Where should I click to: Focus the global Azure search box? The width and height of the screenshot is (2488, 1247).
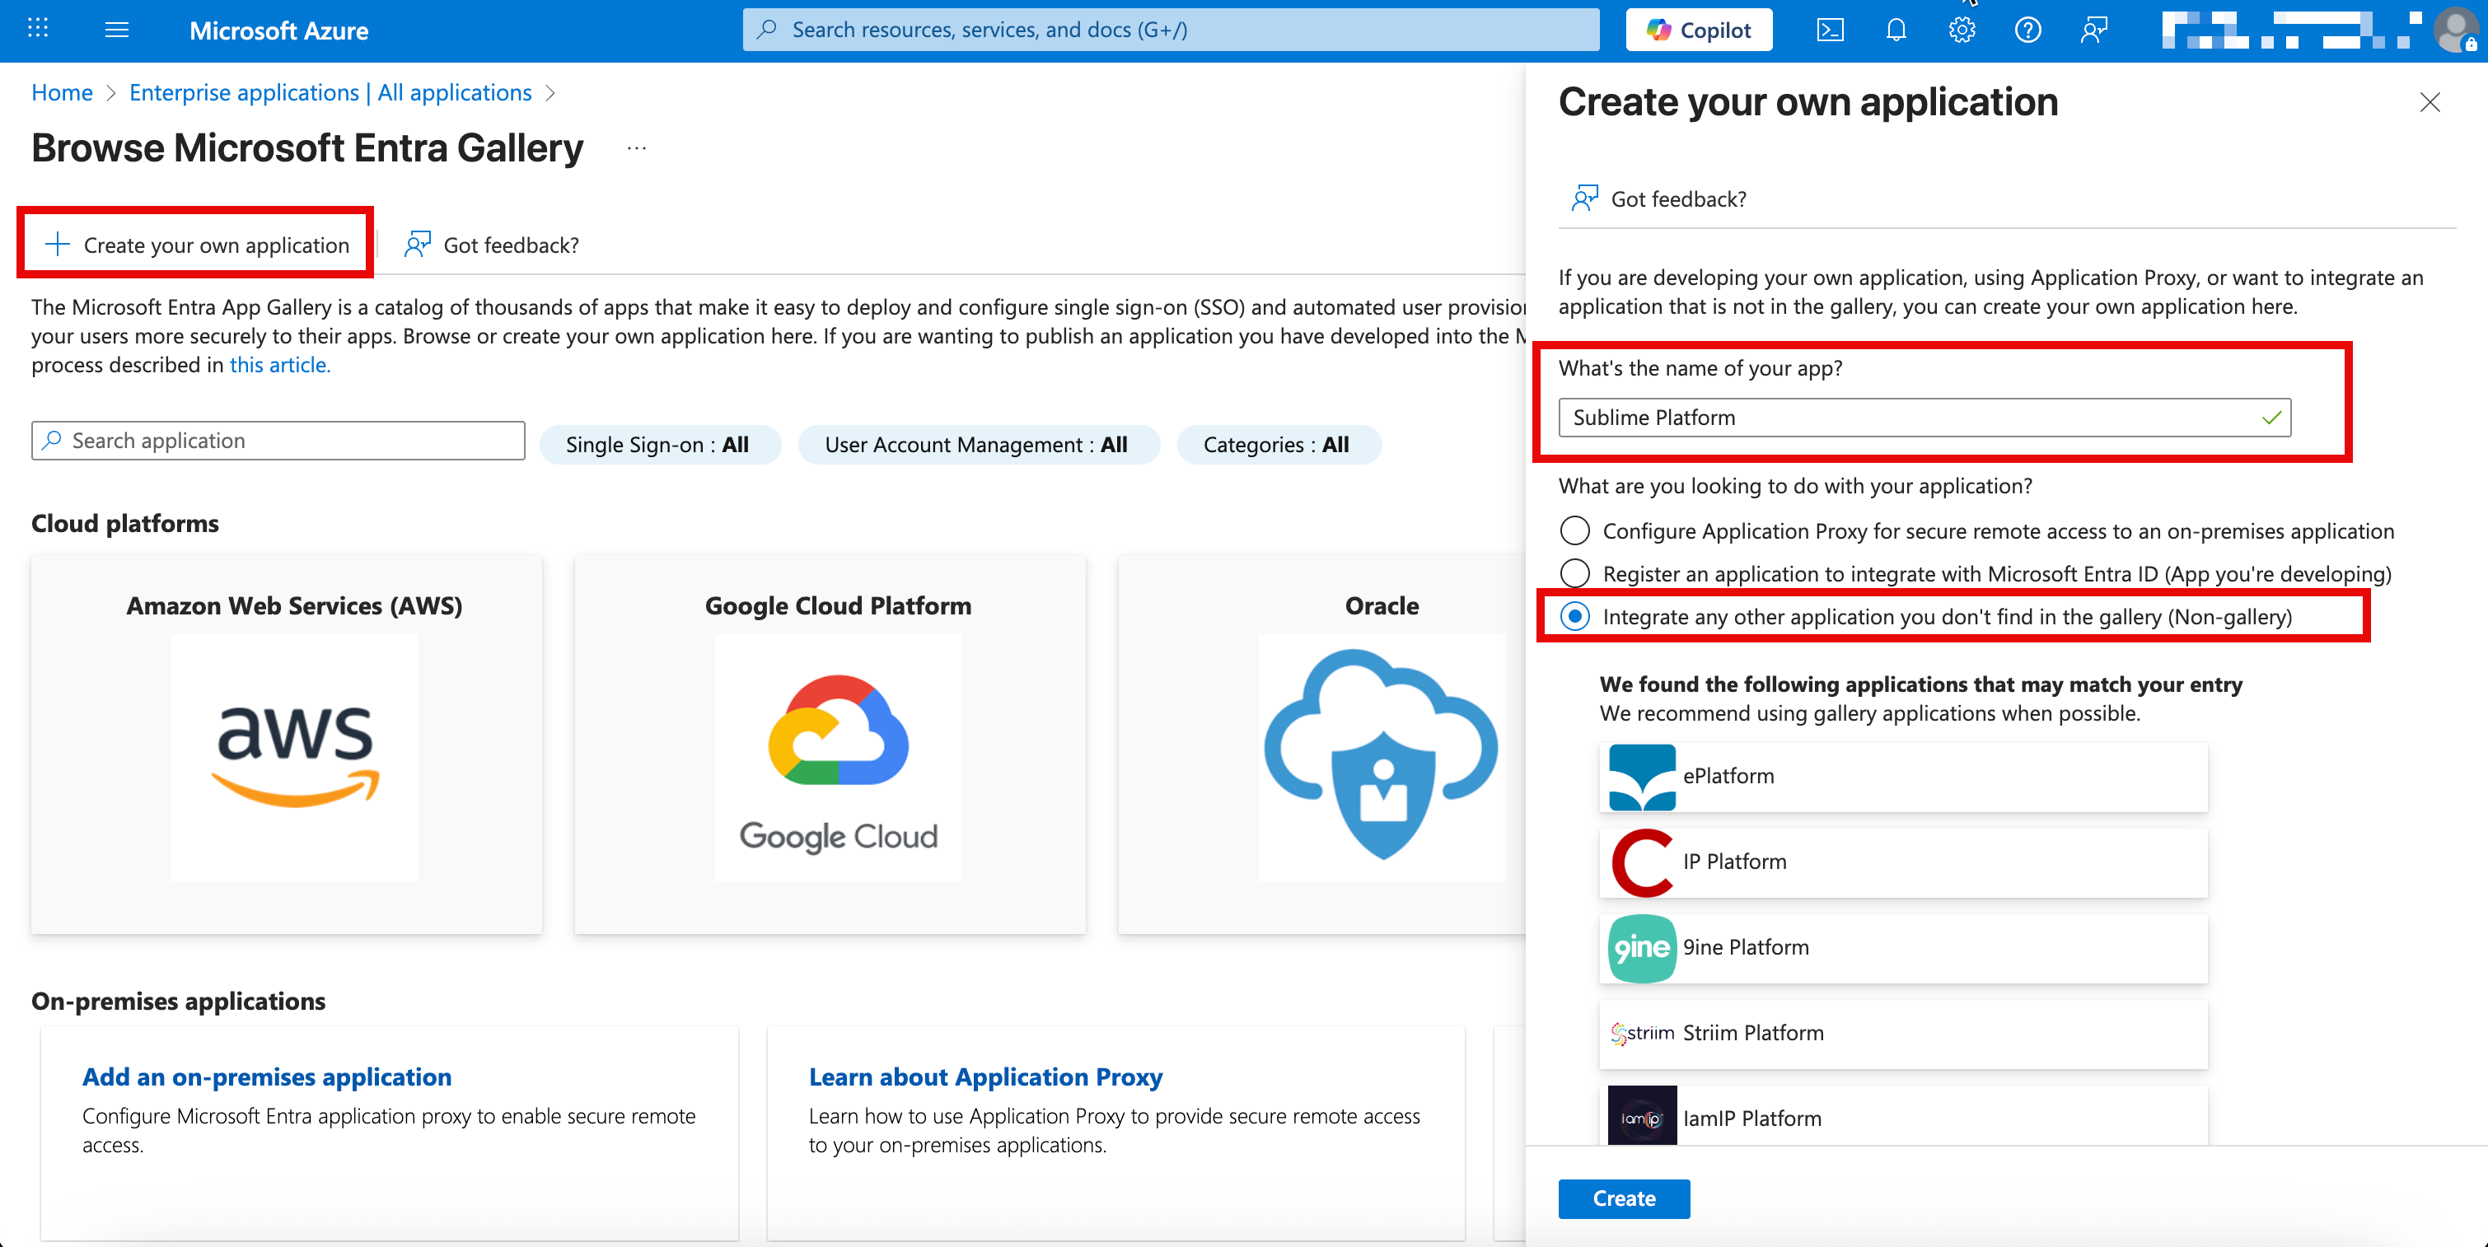coord(1171,30)
